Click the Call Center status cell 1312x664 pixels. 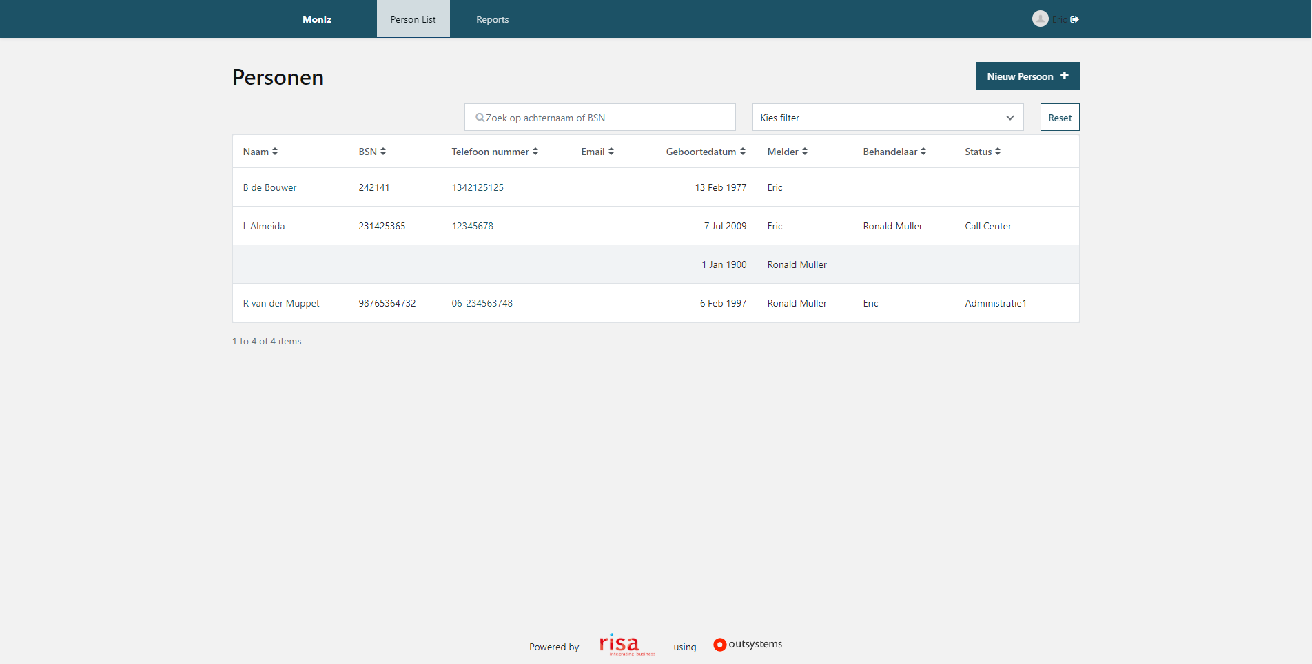988,226
